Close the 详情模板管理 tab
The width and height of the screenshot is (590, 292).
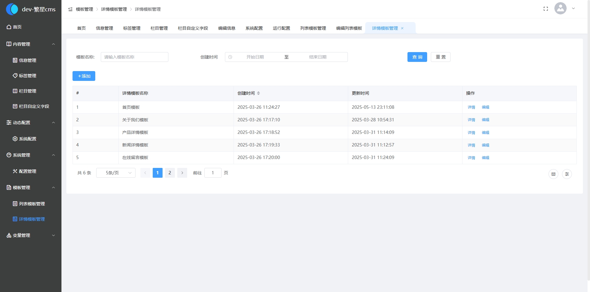(x=402, y=28)
